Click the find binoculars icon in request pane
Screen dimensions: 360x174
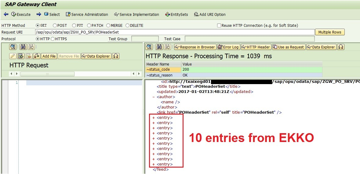tap(23, 47)
